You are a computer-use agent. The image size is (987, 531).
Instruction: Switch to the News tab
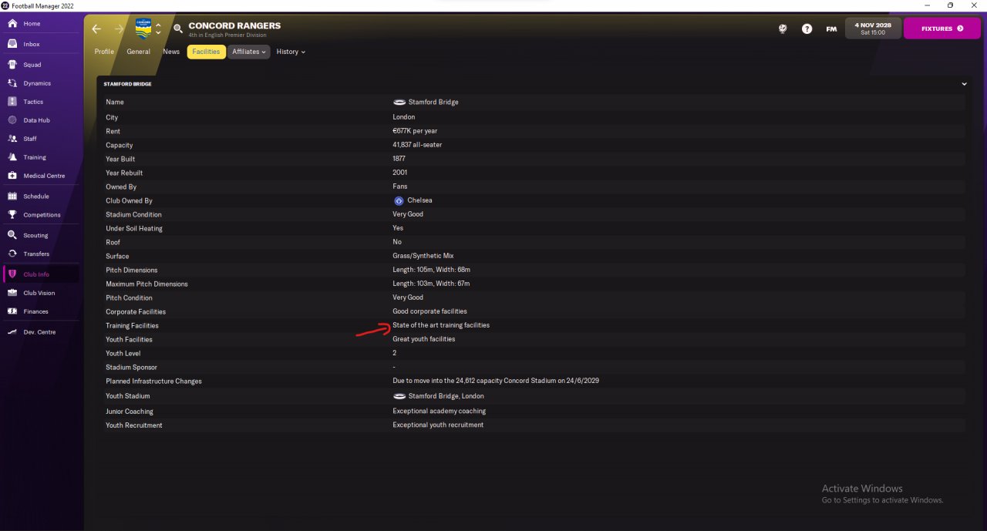(x=171, y=52)
